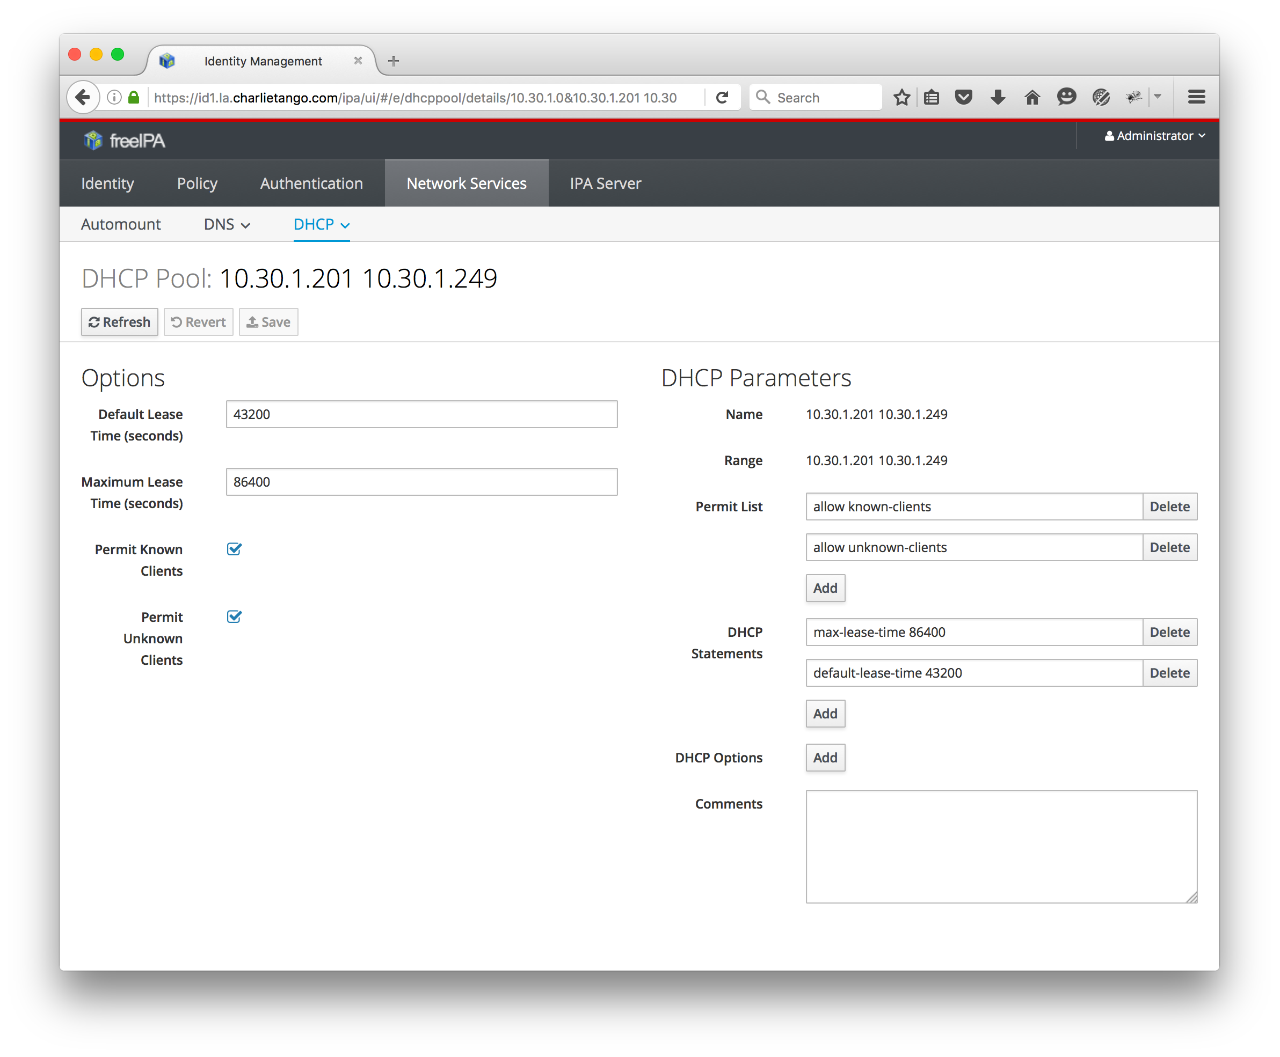
Task: Open the downloads arrow icon
Action: click(998, 98)
